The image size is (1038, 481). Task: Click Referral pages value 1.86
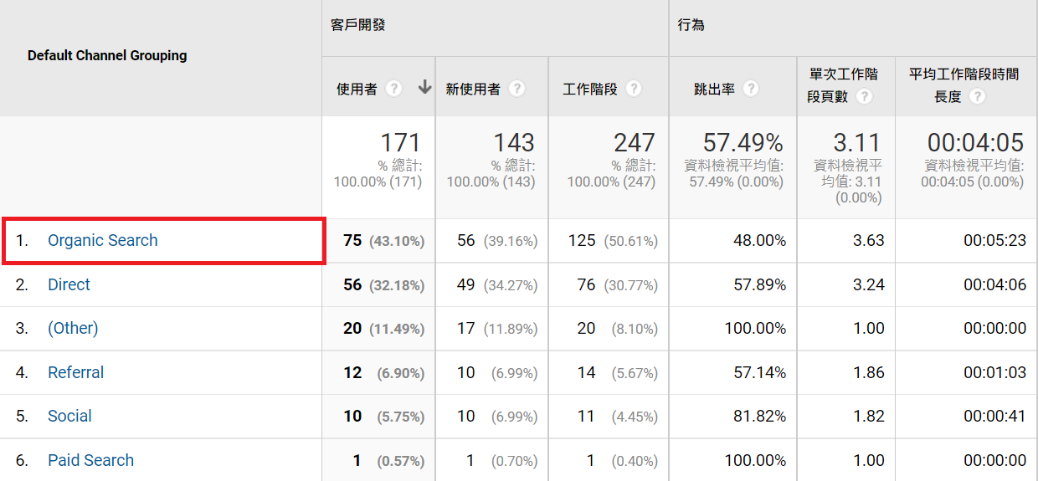868,372
